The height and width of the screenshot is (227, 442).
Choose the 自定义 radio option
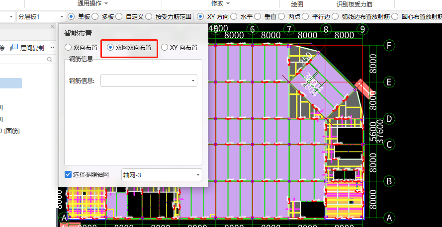pos(119,16)
